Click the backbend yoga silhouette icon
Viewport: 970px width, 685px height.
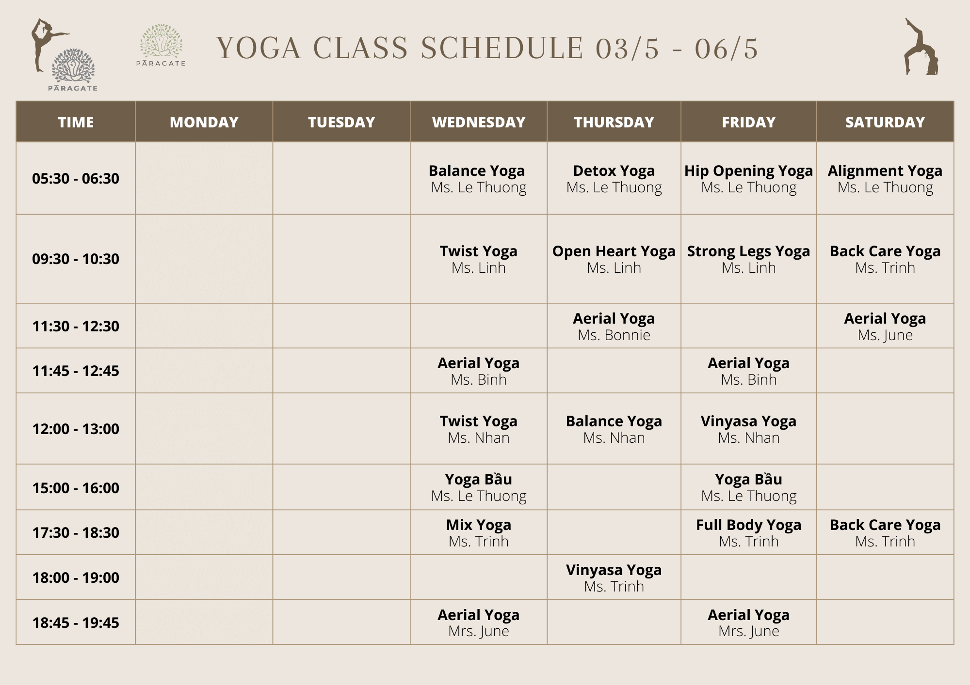tap(921, 47)
